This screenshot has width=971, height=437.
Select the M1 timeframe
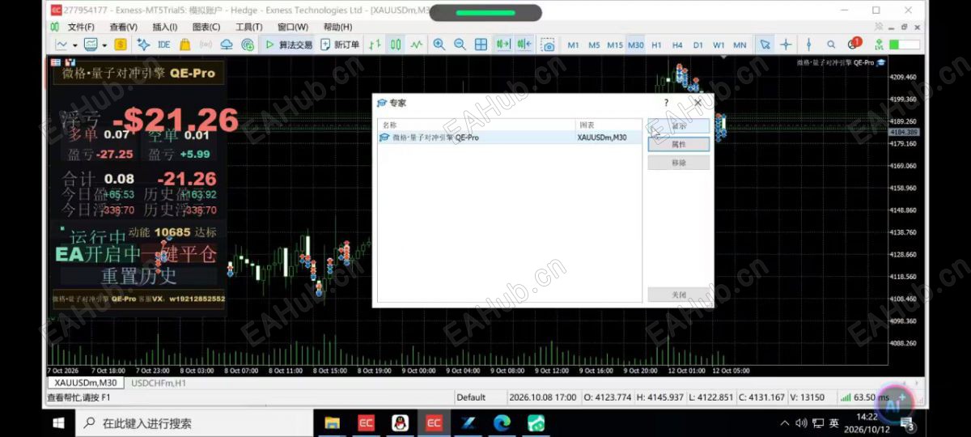pyautogui.click(x=573, y=45)
